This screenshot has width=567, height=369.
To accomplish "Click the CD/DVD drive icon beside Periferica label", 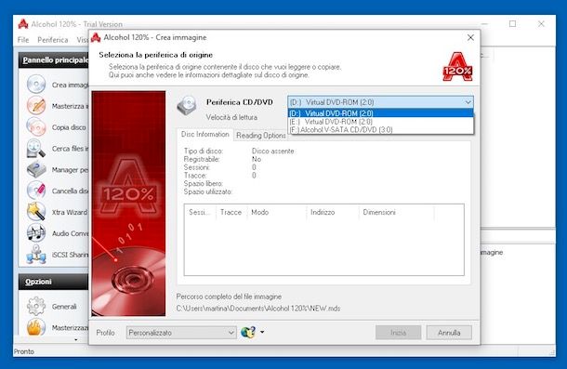I will pos(187,105).
